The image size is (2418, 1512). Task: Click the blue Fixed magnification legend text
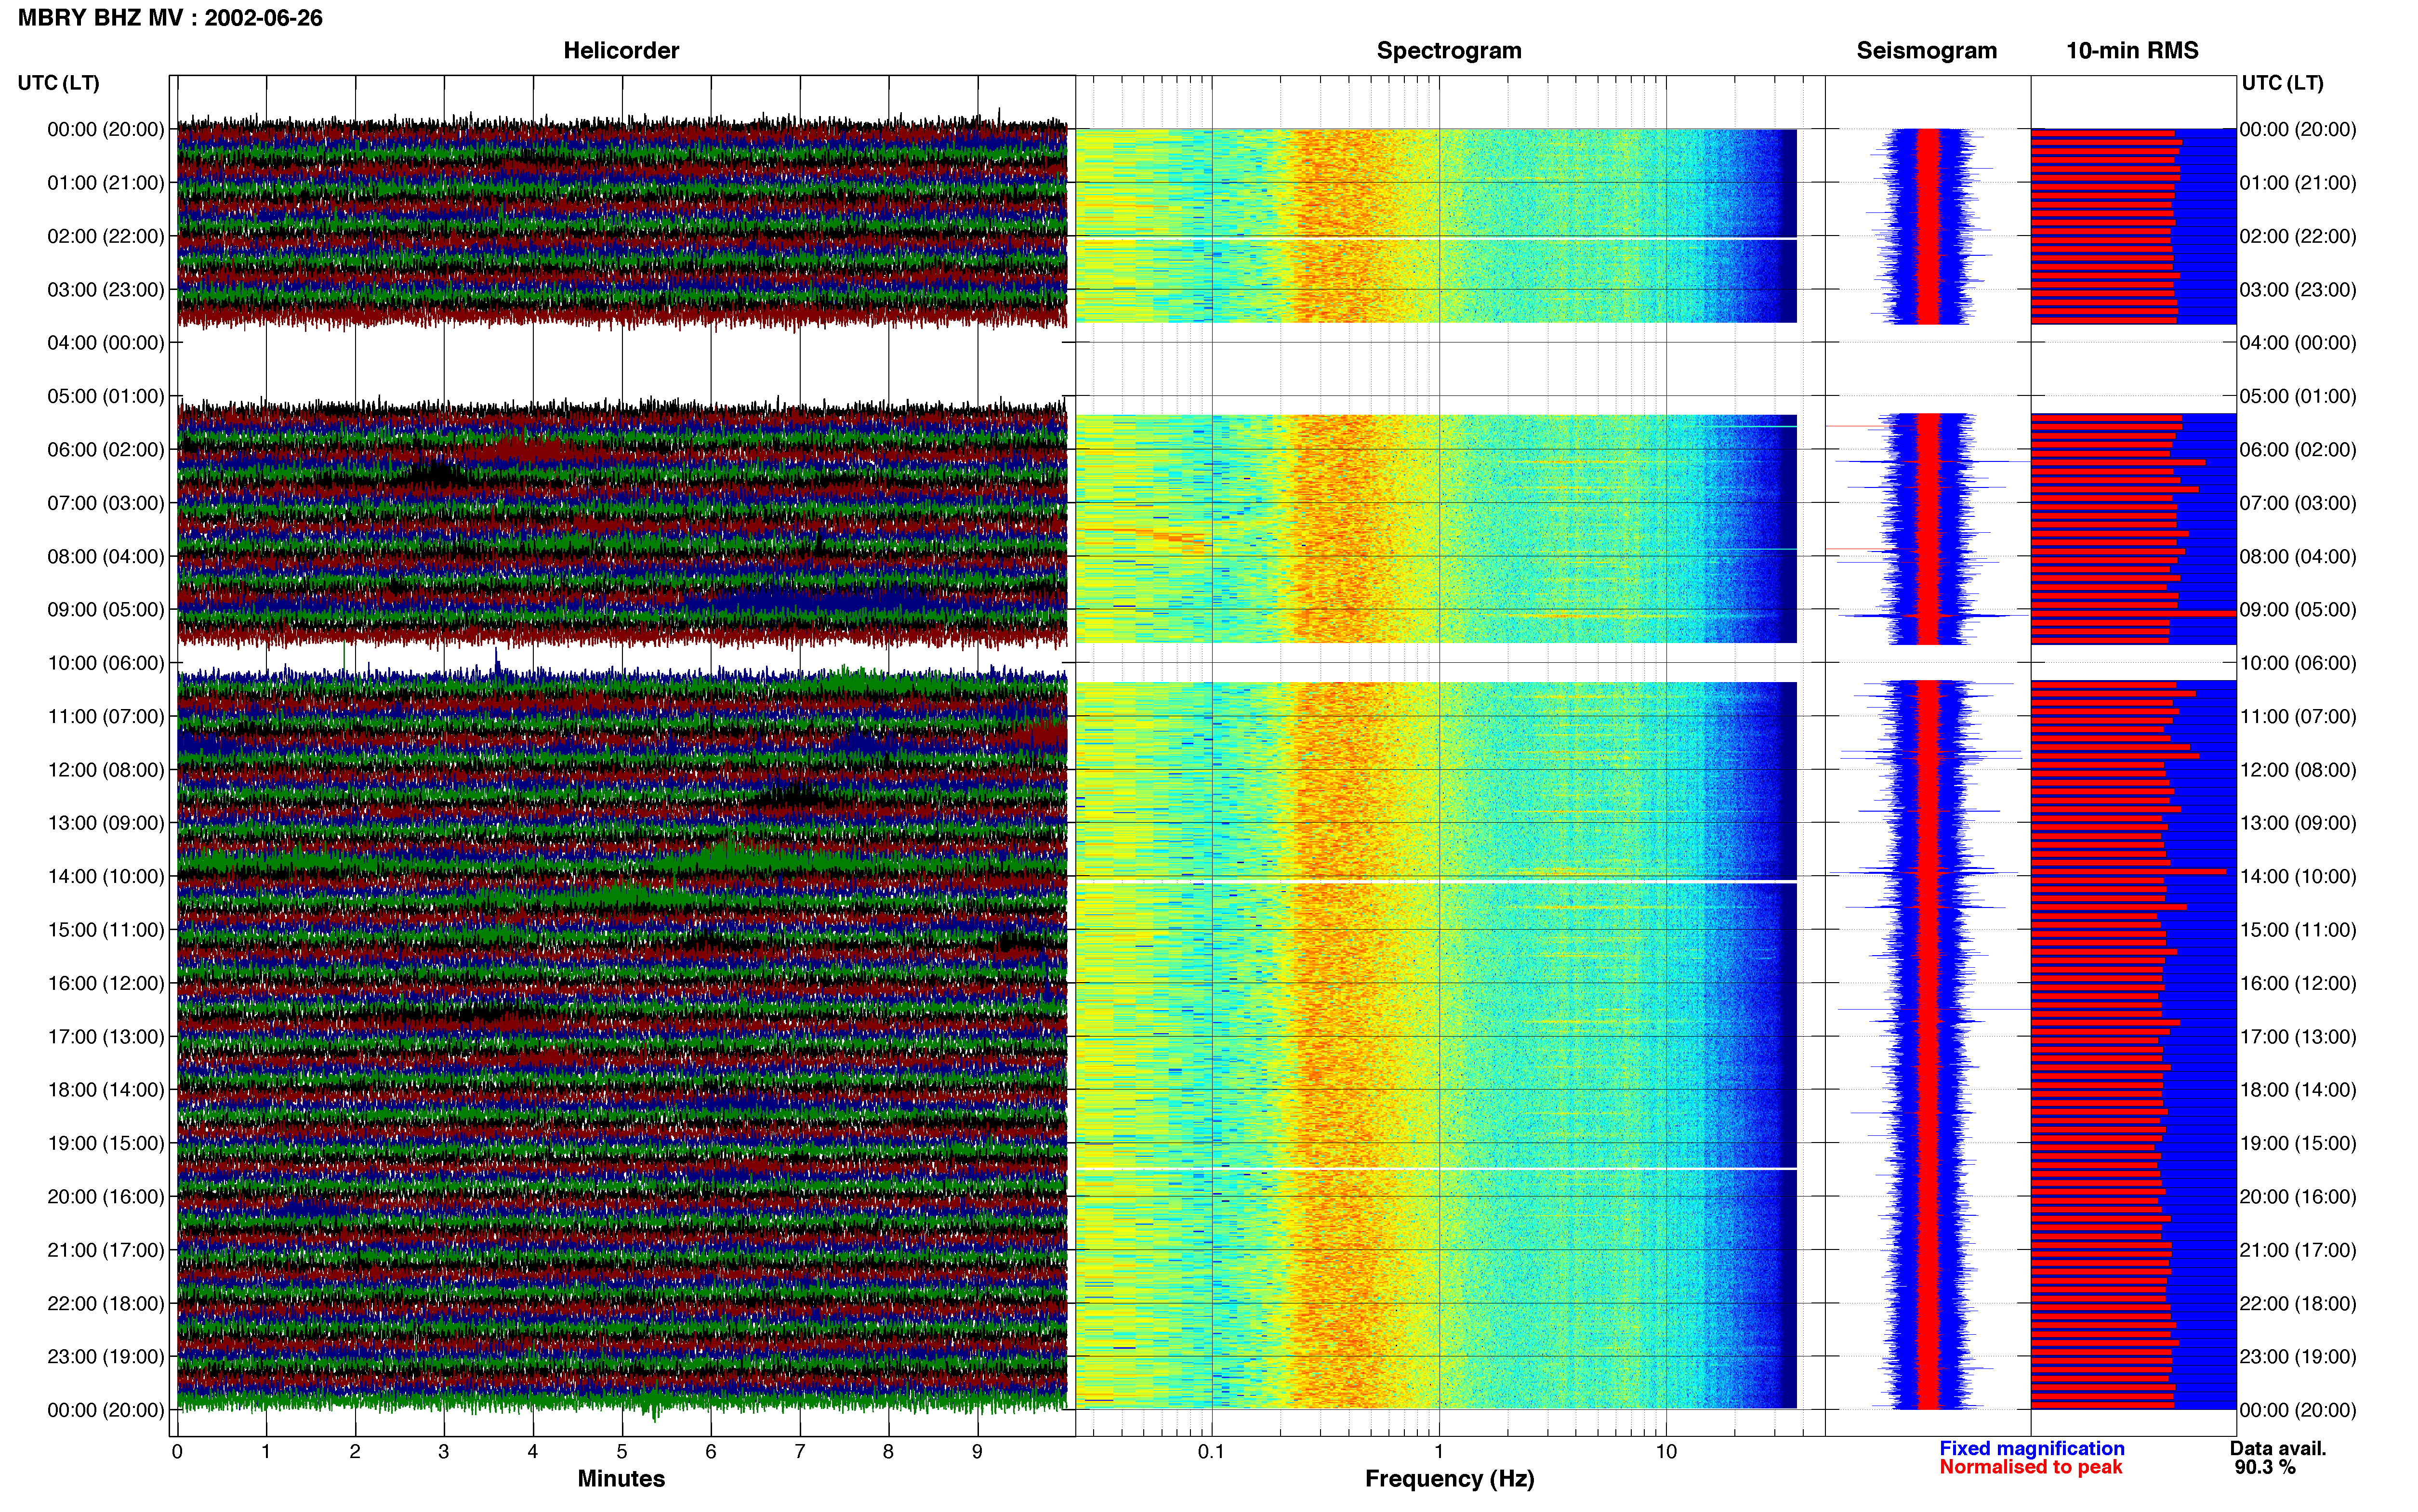coord(2032,1448)
